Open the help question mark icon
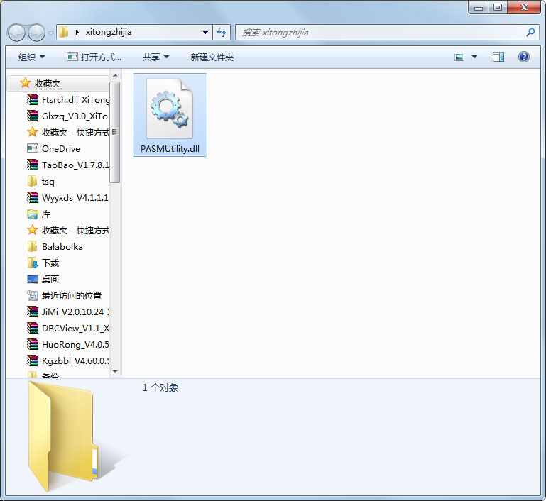Screen dimensions: 546x501 pyautogui.click(x=524, y=57)
